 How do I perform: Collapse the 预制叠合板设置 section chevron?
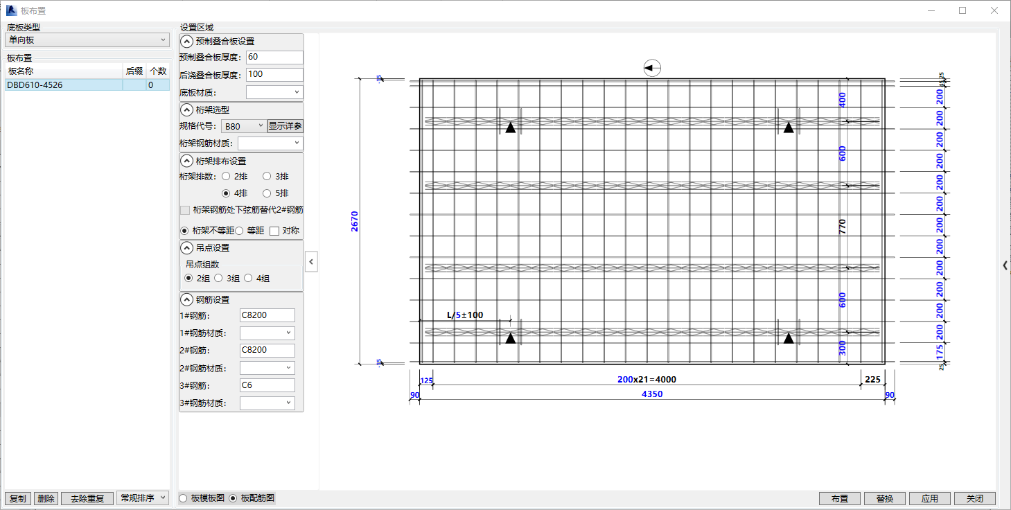(186, 42)
